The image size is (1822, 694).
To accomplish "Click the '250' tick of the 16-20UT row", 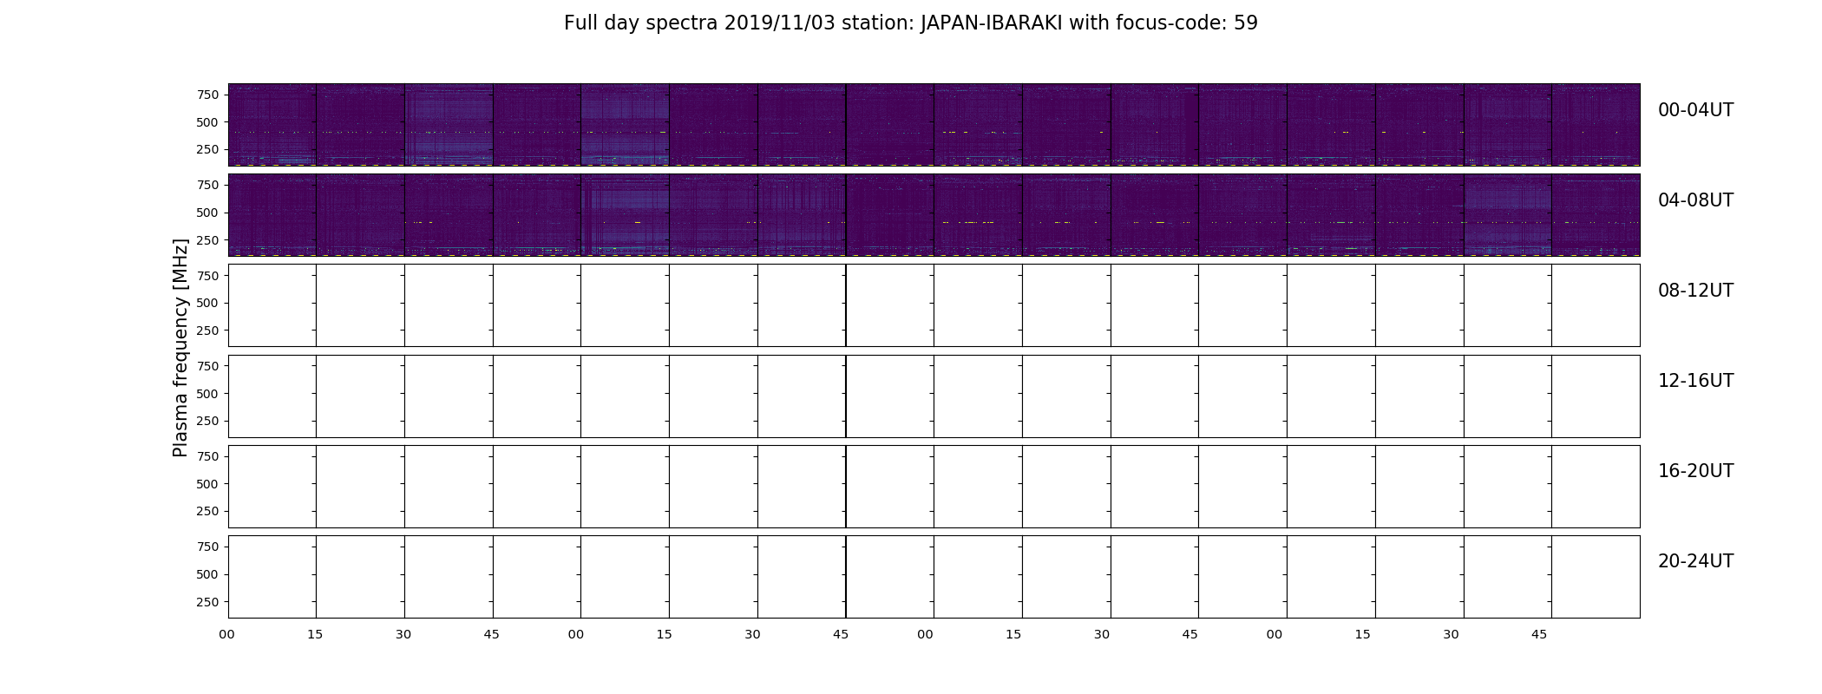I will (x=206, y=511).
